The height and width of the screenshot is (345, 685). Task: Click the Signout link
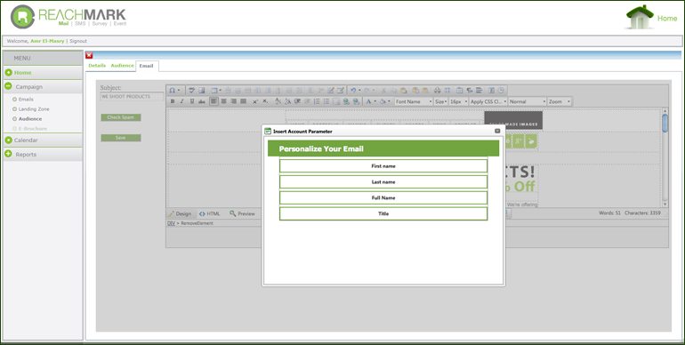78,41
